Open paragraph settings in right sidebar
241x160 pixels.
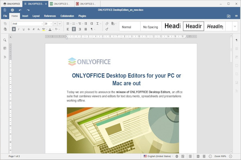pyautogui.click(x=237, y=40)
